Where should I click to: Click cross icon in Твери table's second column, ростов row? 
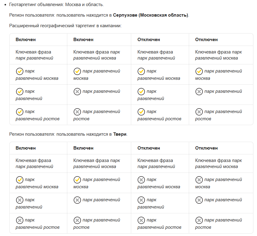[77, 220]
